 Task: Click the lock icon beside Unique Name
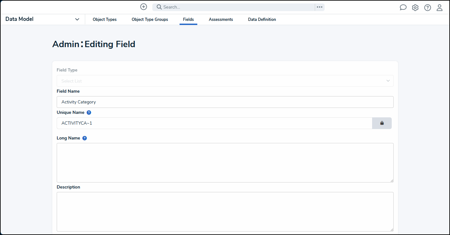point(382,123)
